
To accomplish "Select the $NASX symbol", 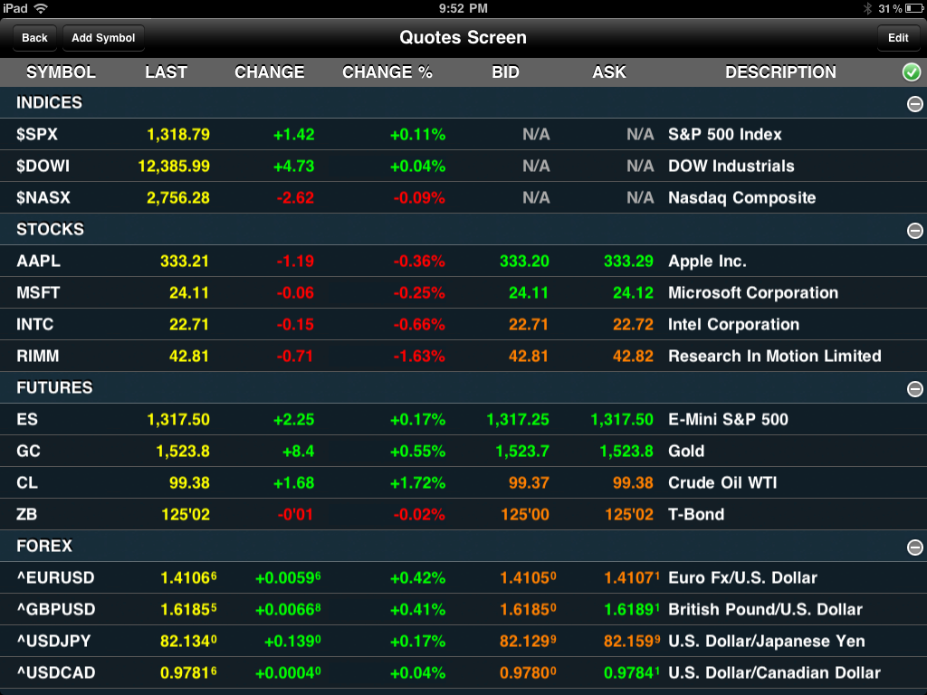I will point(43,197).
